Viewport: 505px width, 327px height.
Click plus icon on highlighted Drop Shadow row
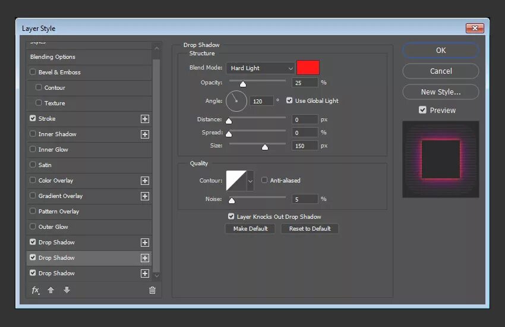145,258
